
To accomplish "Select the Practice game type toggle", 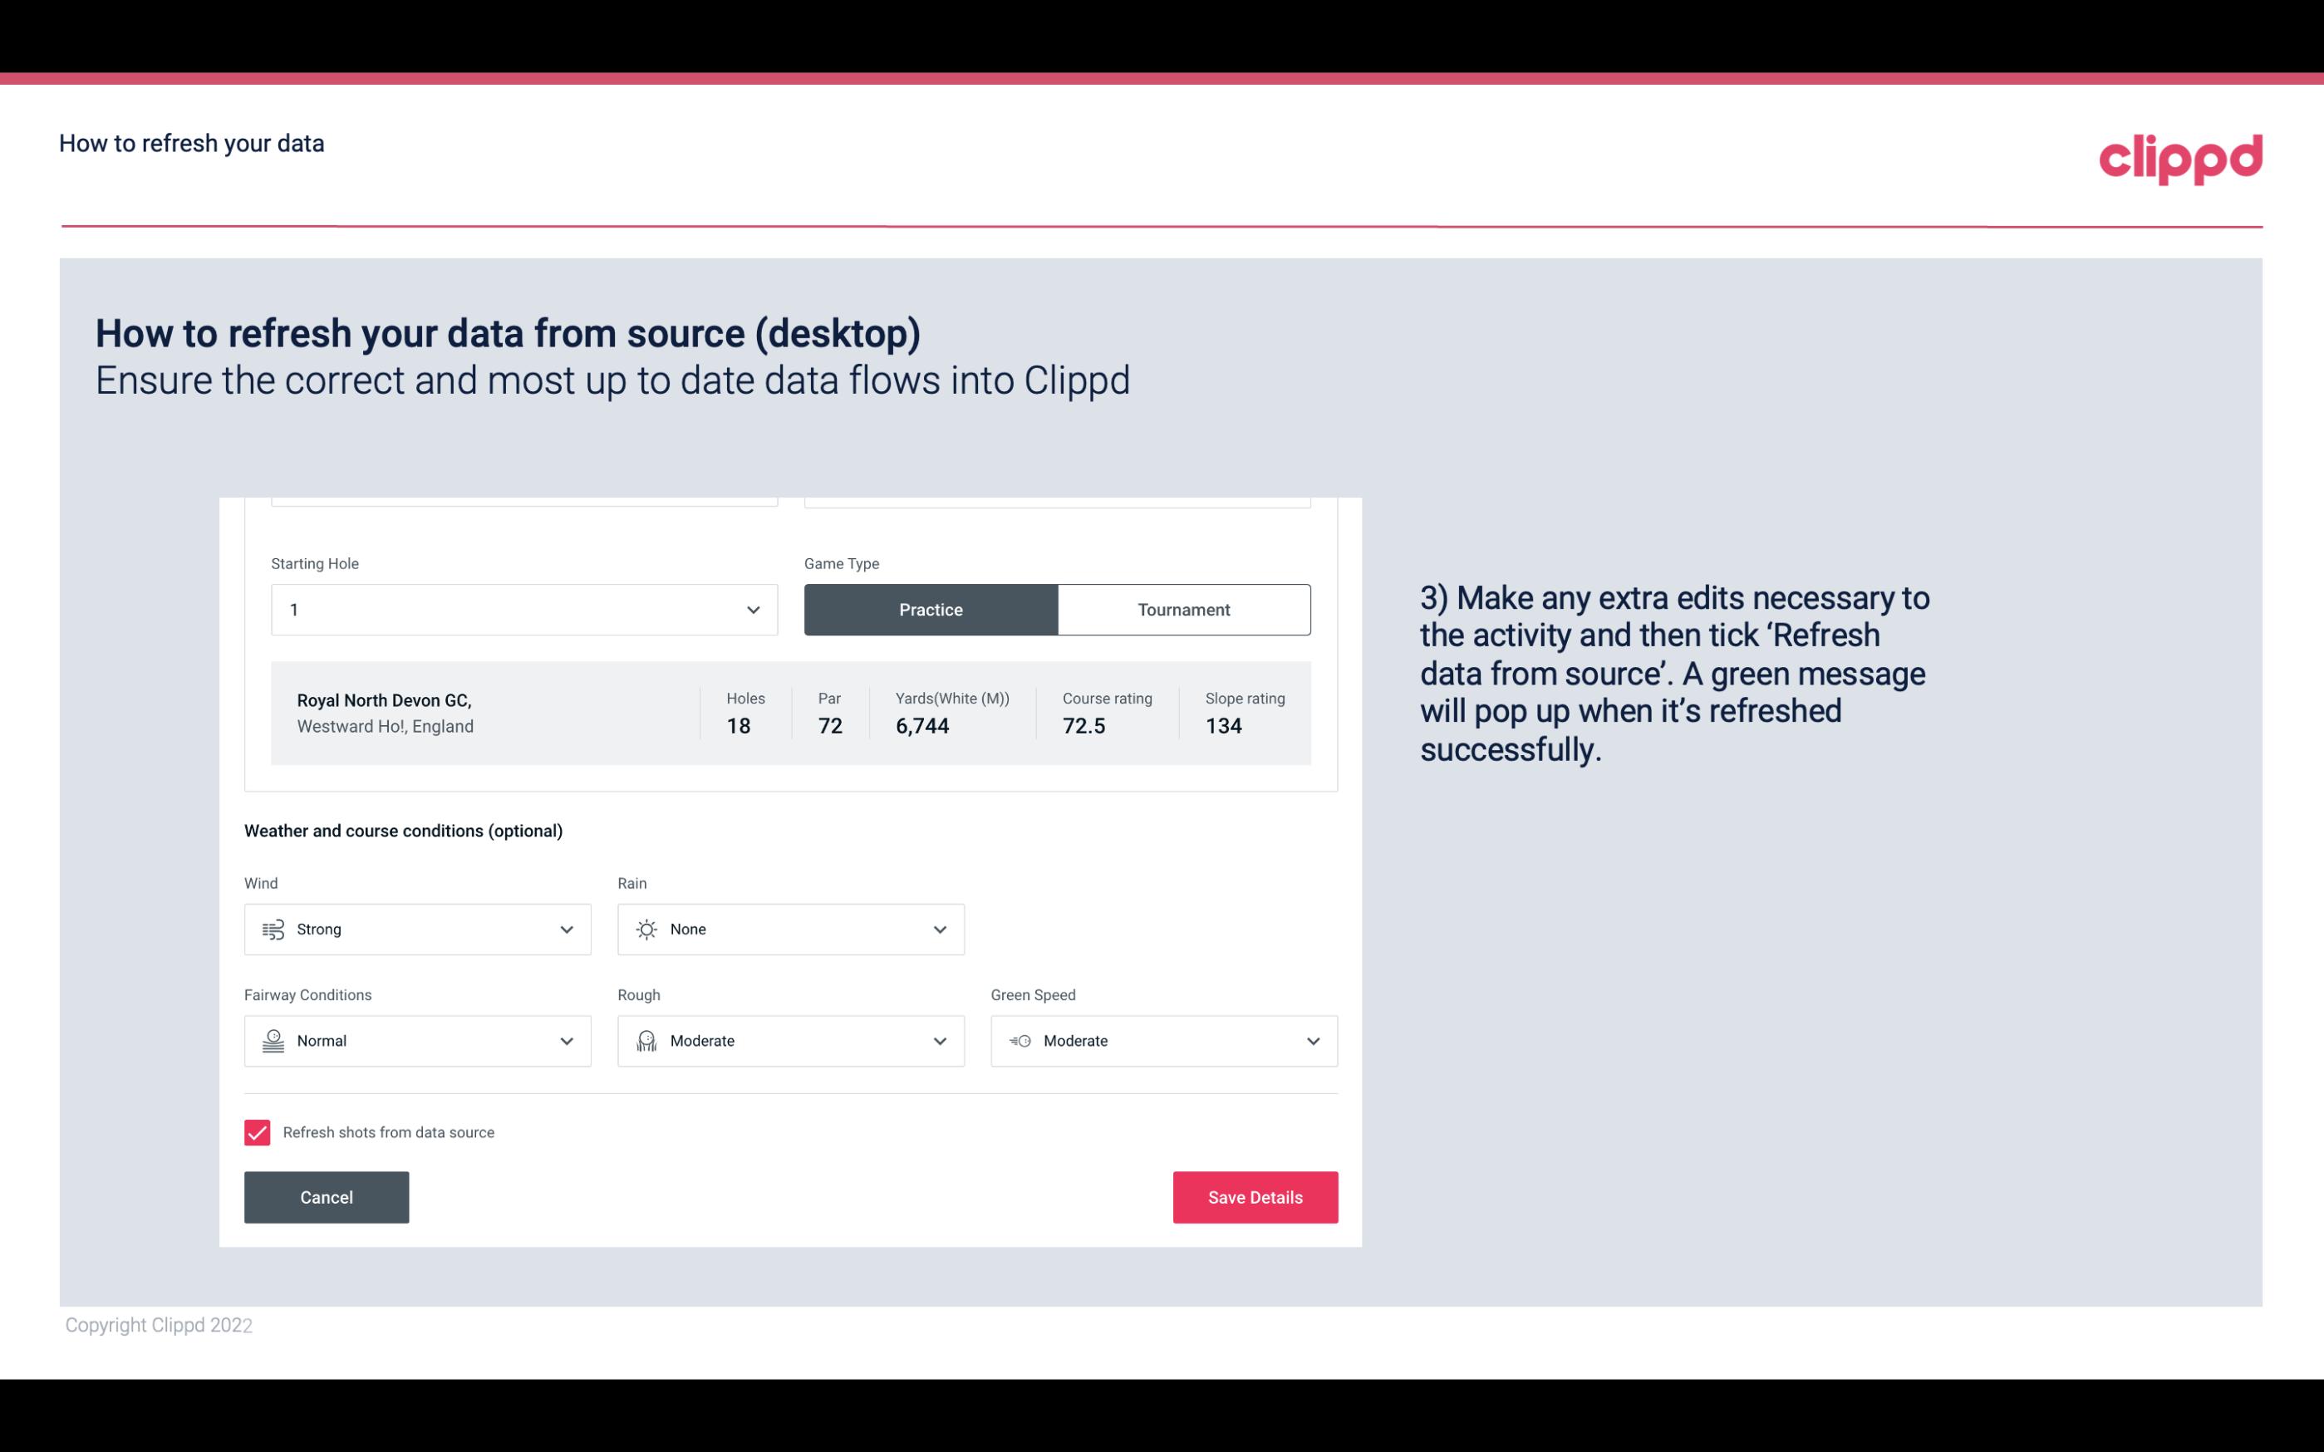I will [x=931, y=609].
